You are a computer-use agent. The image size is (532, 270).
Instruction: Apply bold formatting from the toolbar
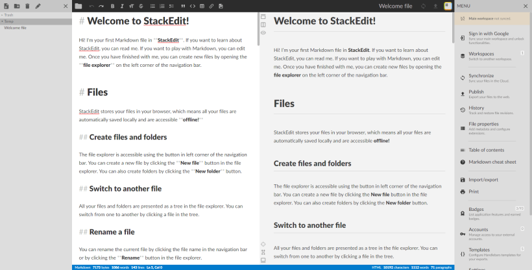pos(112,6)
